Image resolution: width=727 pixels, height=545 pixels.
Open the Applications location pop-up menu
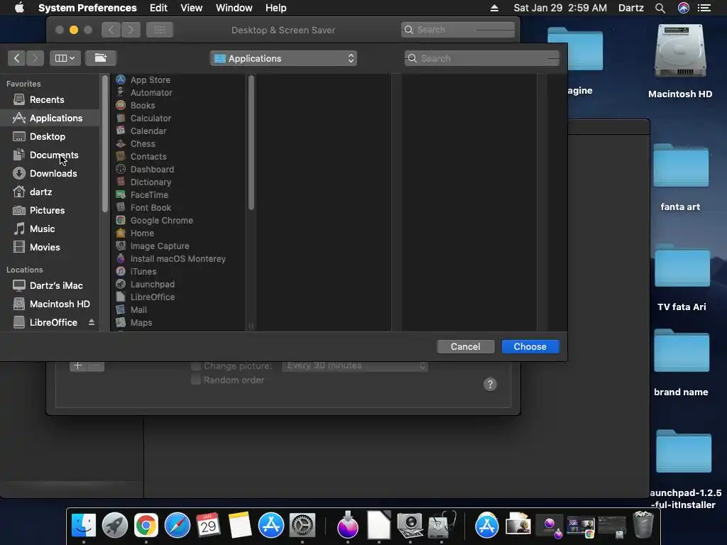pyautogui.click(x=283, y=58)
